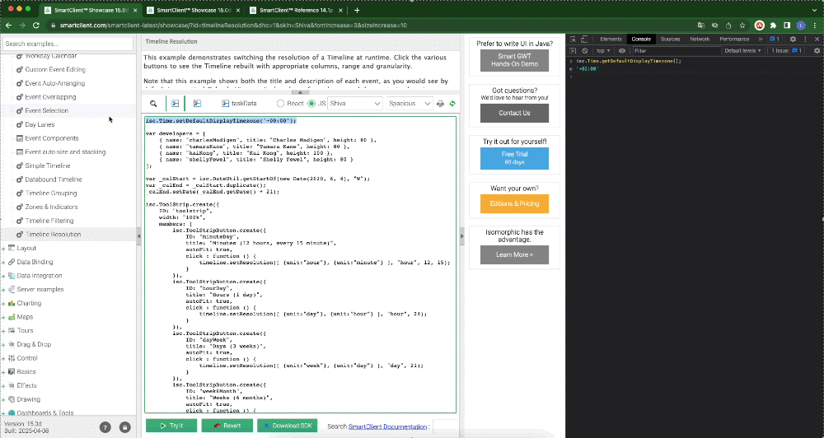Select the React radio button
The height and width of the screenshot is (438, 824).
(280, 104)
